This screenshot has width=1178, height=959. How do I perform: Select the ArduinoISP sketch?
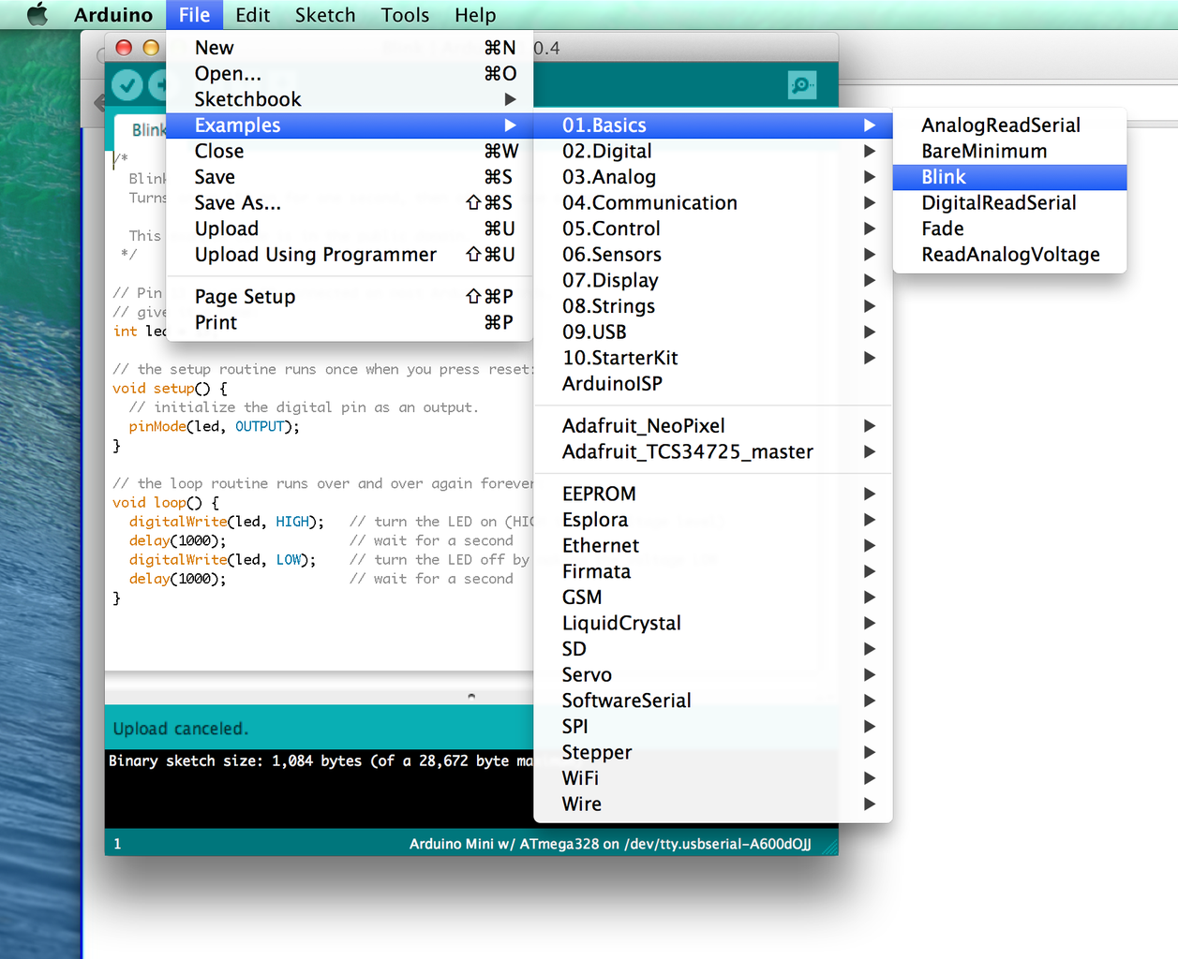coord(614,383)
